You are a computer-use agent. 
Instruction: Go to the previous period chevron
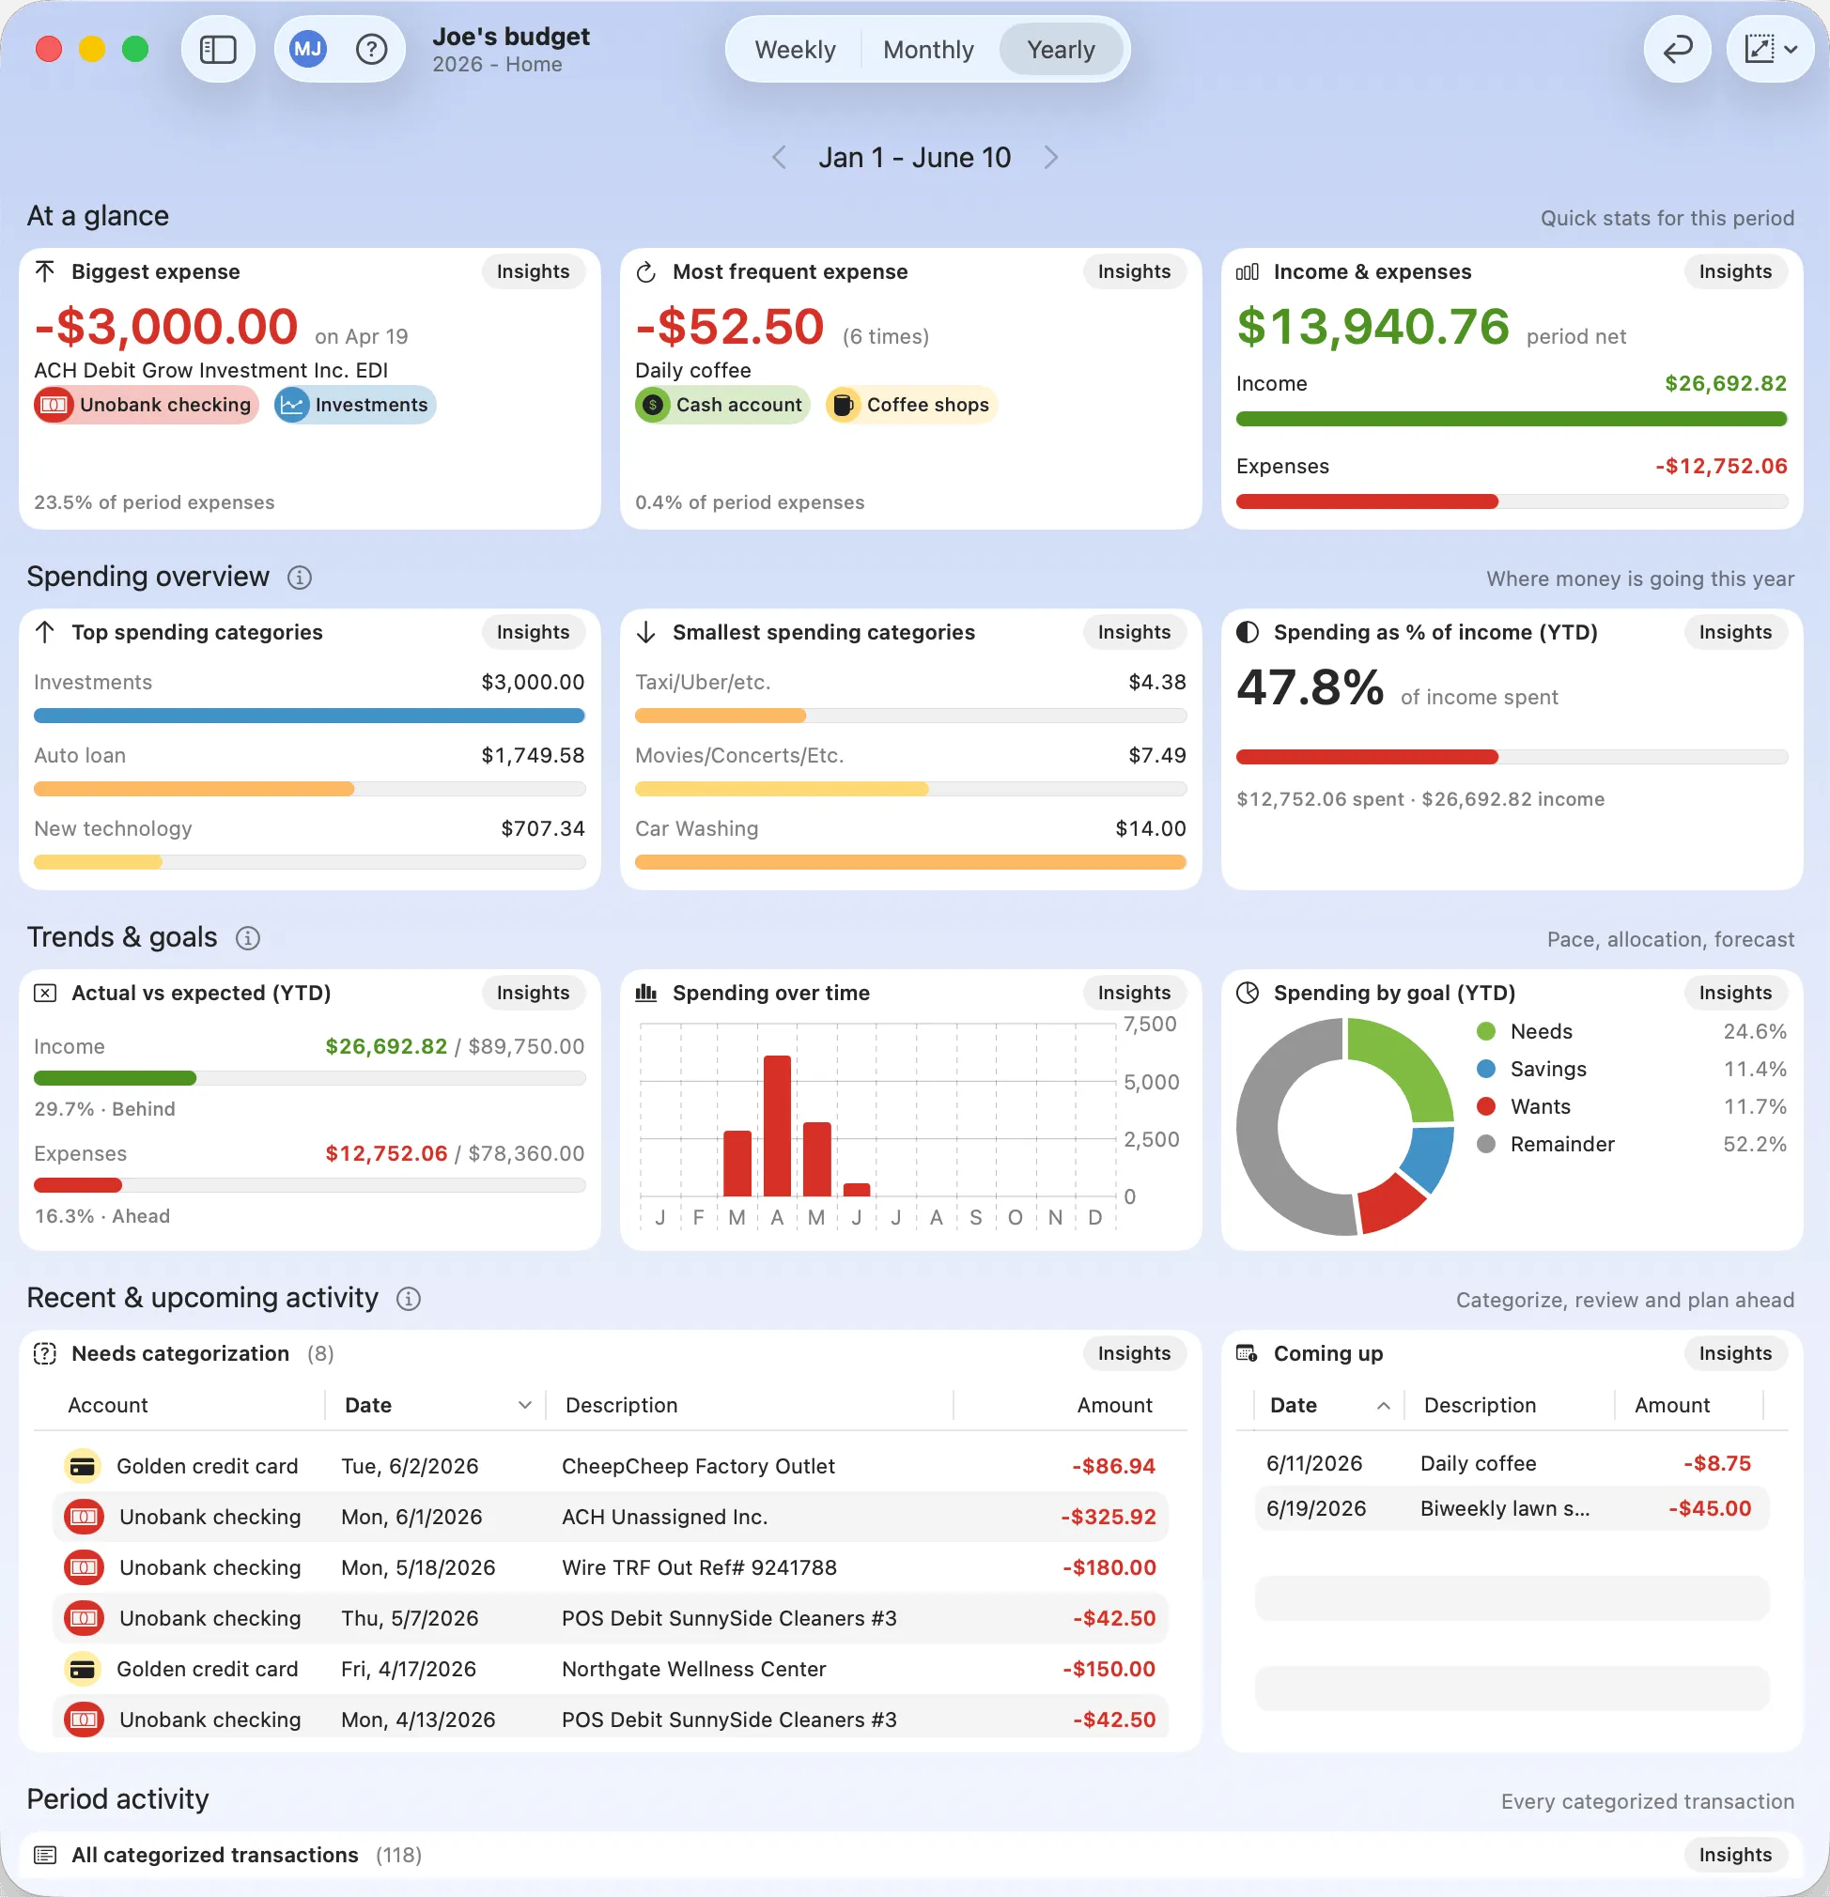click(779, 158)
